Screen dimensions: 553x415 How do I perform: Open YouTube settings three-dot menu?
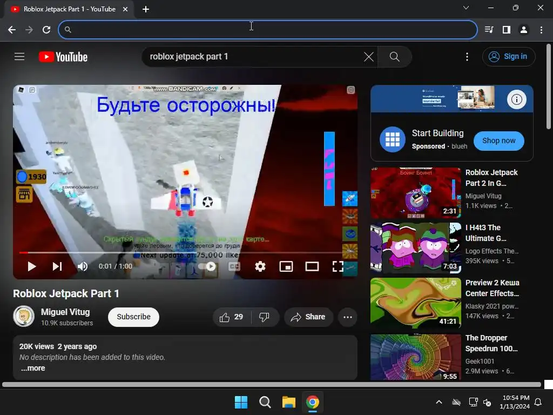tap(467, 57)
